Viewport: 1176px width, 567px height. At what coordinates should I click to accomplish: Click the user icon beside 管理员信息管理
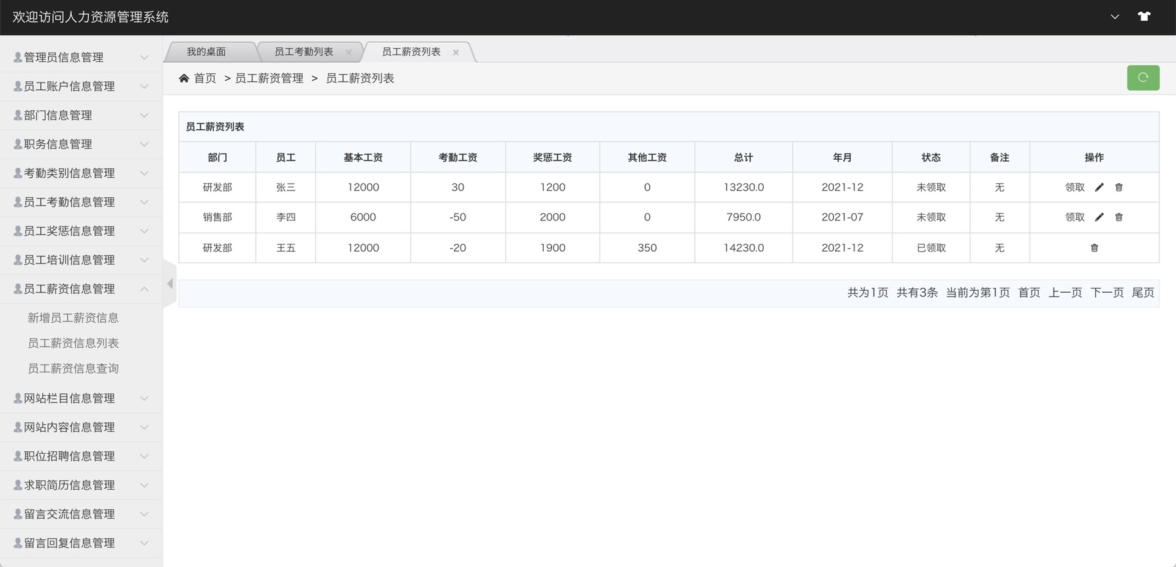coord(18,57)
